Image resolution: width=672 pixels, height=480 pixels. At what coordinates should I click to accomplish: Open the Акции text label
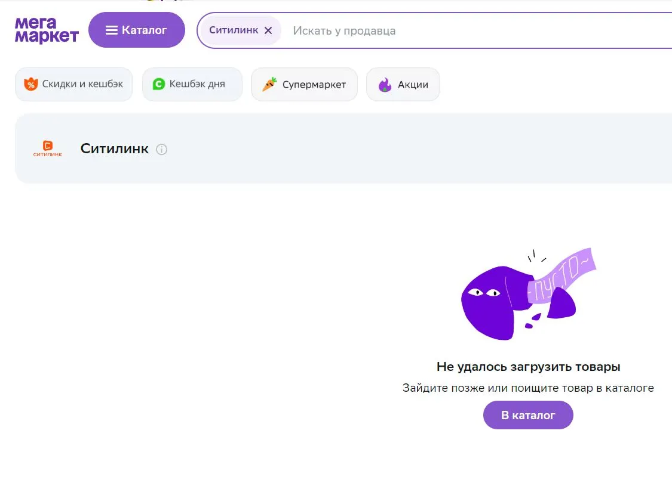click(413, 85)
